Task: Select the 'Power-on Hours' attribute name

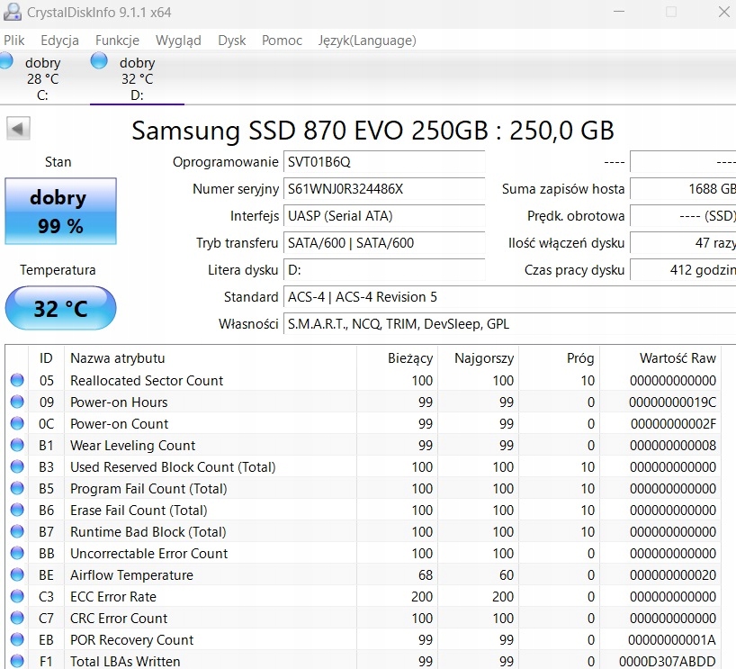Action: pos(119,402)
